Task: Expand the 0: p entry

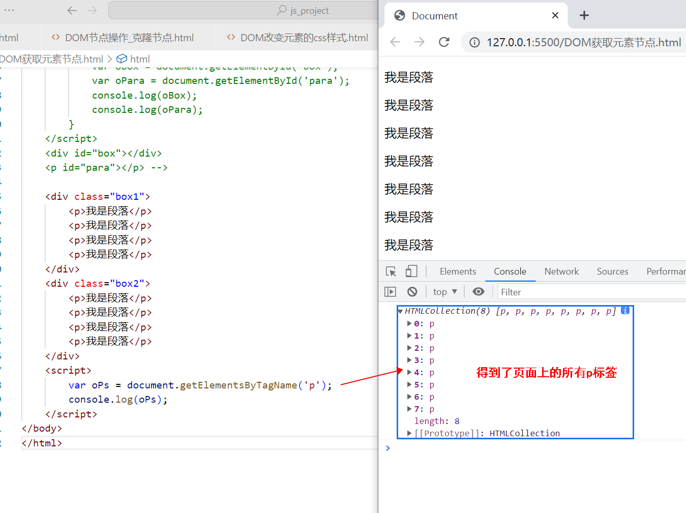Action: coord(409,324)
